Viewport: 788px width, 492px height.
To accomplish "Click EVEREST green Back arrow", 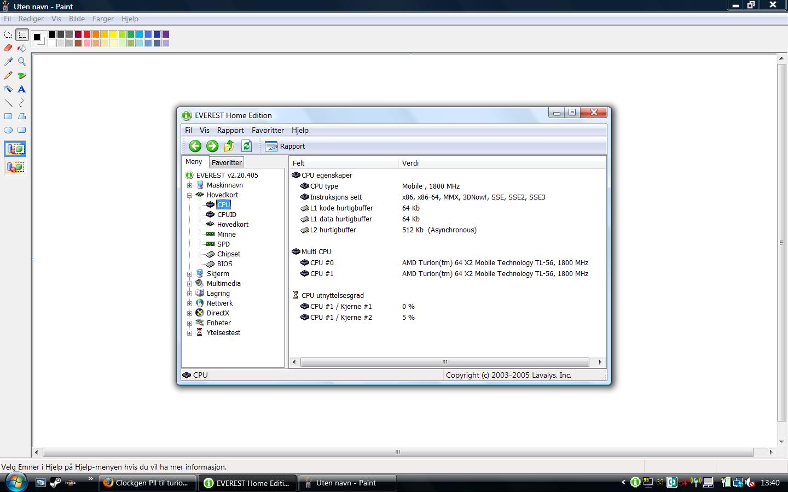I will [x=195, y=146].
